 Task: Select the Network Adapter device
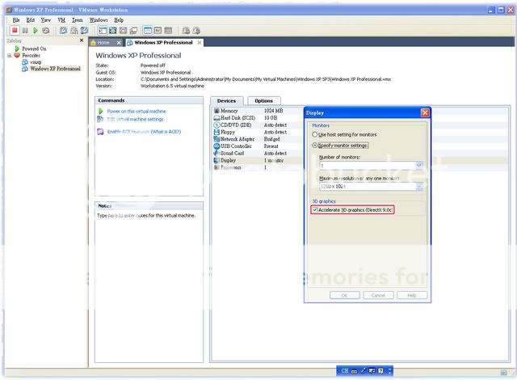coord(257,139)
